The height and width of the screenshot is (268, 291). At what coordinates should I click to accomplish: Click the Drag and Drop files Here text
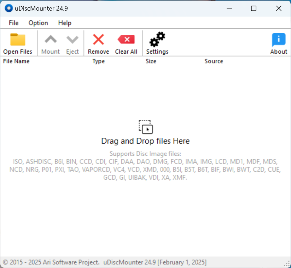pyautogui.click(x=146, y=141)
